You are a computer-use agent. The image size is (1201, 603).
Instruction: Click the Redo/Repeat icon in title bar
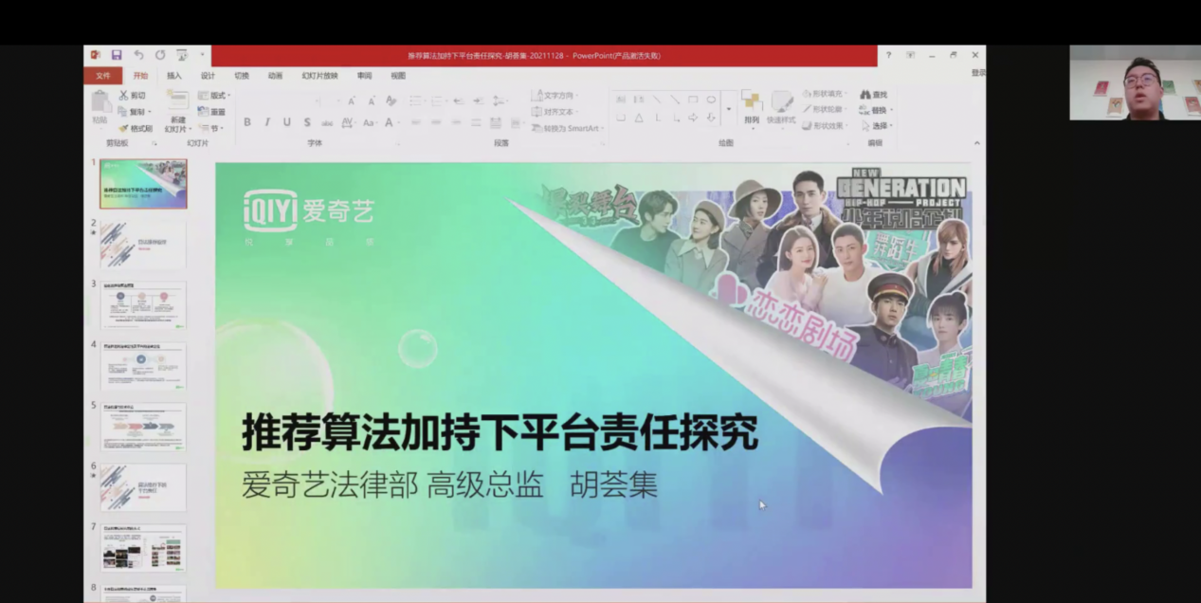tap(160, 55)
